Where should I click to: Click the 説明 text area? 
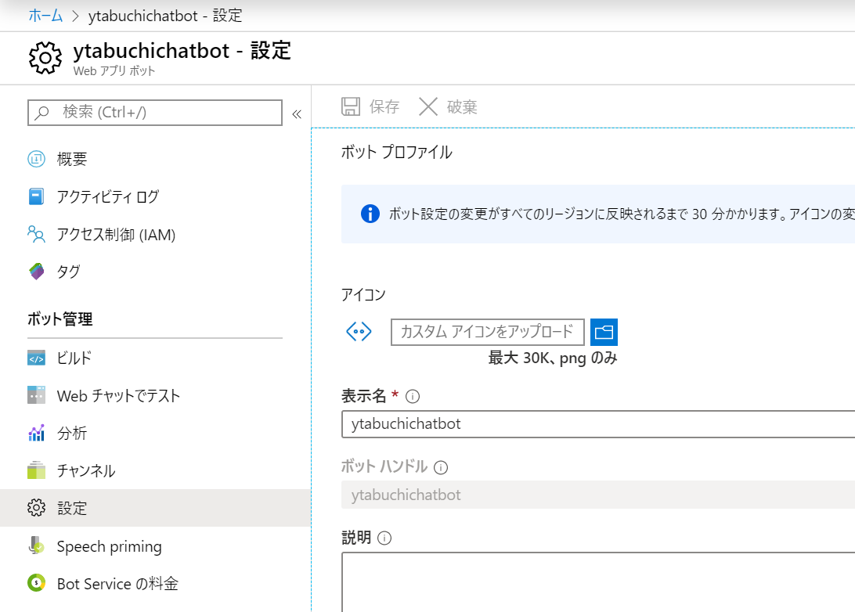tap(598, 582)
